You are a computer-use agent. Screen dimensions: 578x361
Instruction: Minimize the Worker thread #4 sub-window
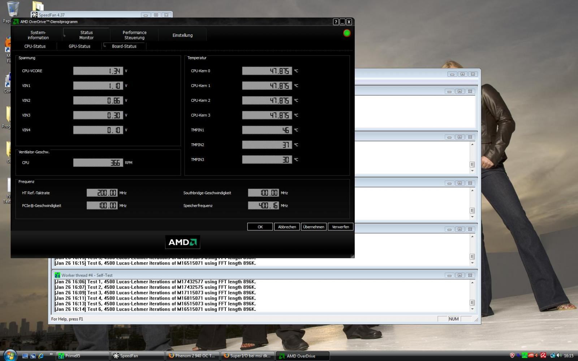coord(449,275)
